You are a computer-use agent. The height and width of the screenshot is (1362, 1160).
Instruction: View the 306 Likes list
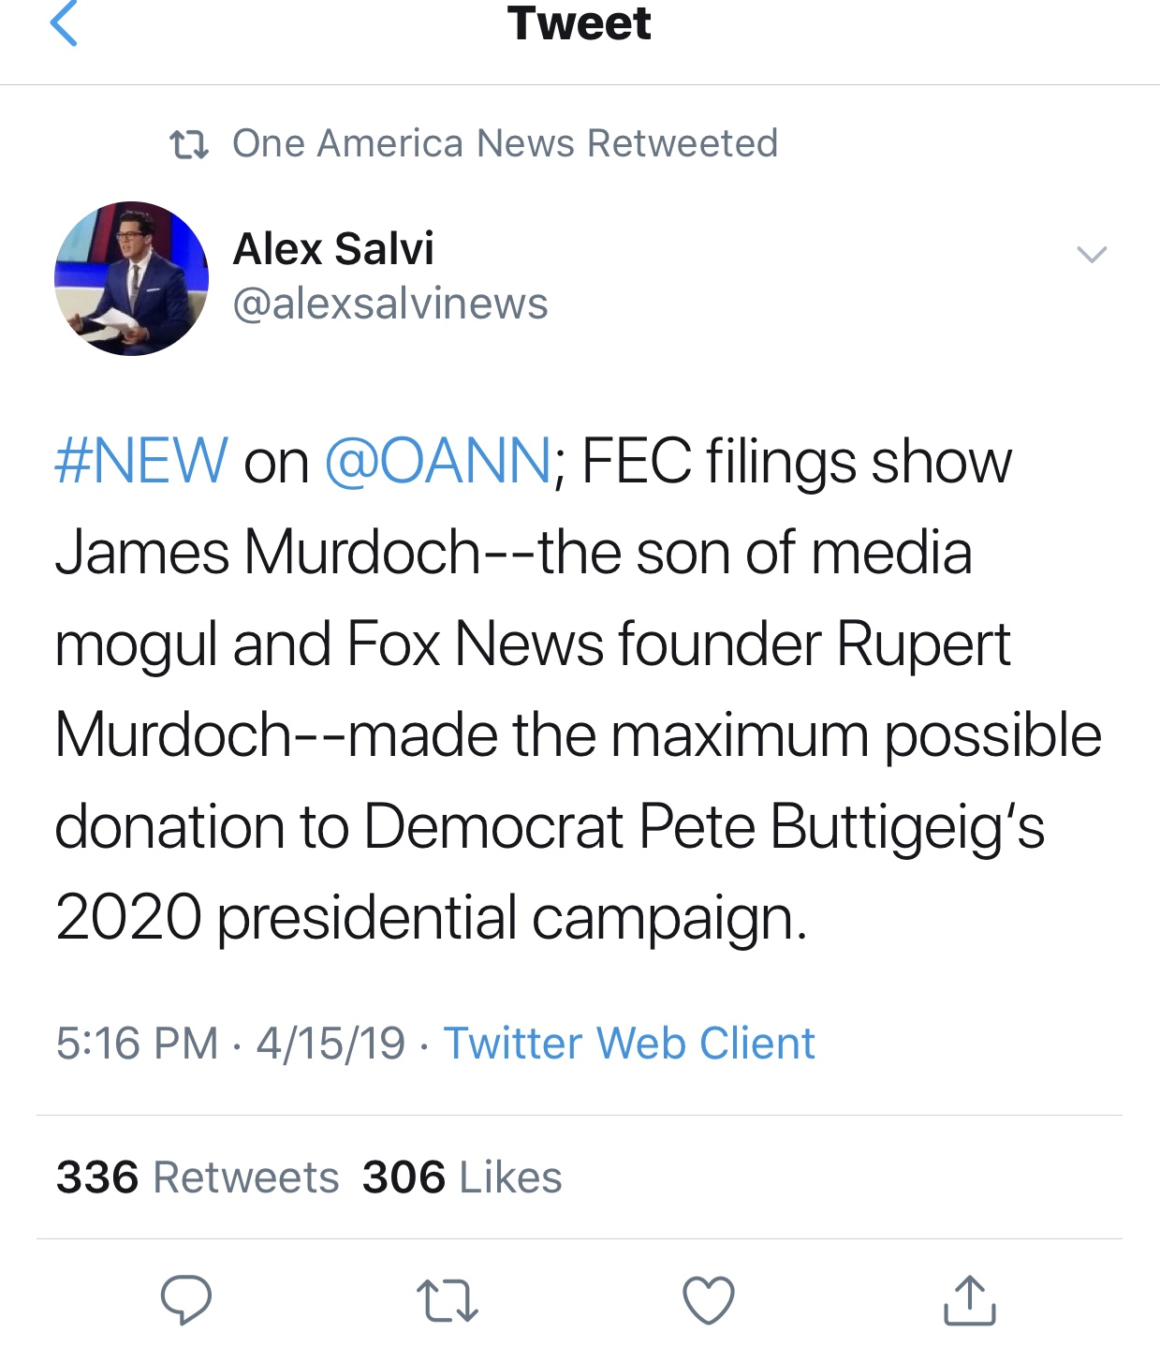coord(463,1177)
